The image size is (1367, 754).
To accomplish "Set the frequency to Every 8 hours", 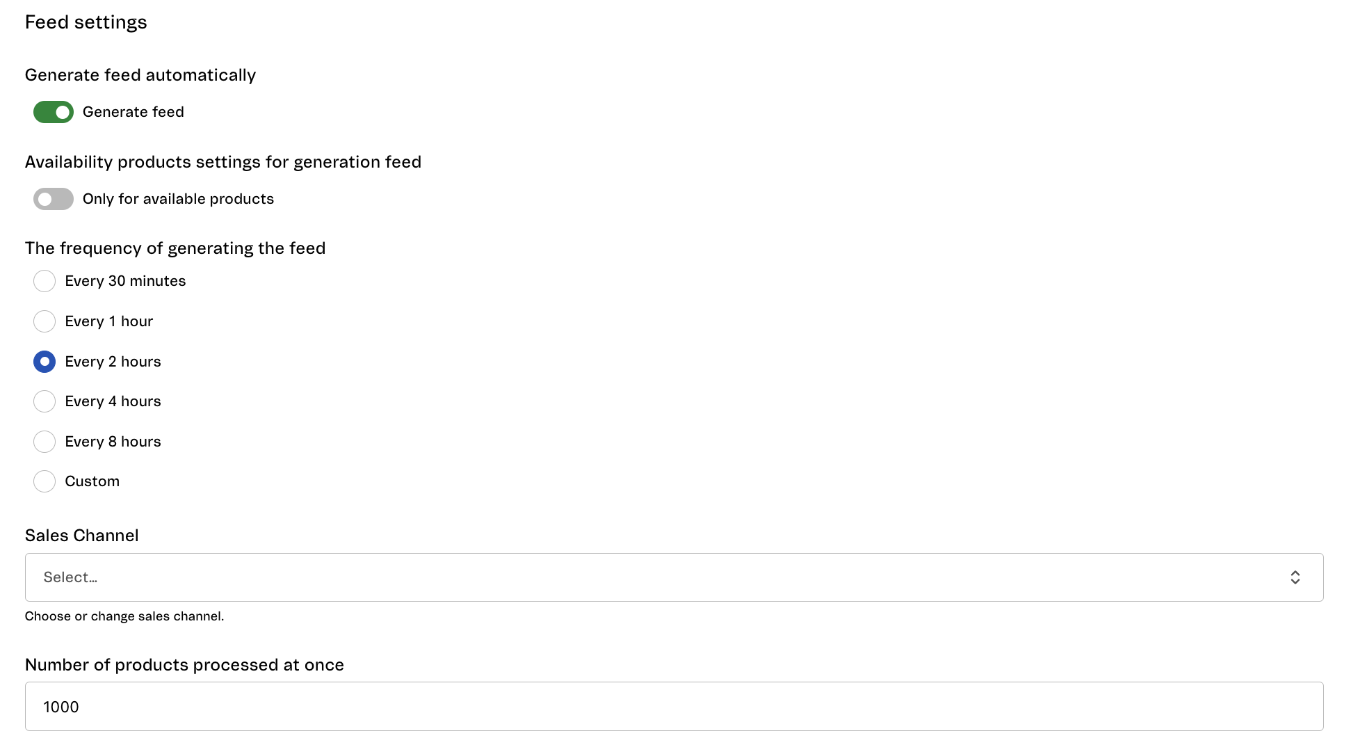I will click(45, 442).
